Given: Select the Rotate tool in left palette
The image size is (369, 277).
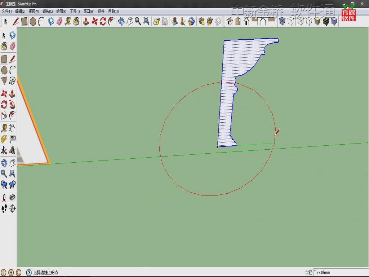Looking at the screenshot, I should 4,104.
